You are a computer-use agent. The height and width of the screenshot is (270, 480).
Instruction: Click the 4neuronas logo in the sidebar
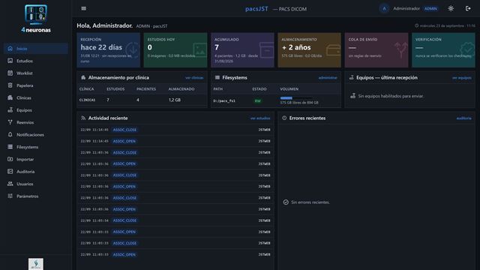pyautogui.click(x=36, y=19)
